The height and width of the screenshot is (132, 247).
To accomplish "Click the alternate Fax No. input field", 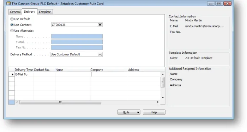I will coord(77,47).
